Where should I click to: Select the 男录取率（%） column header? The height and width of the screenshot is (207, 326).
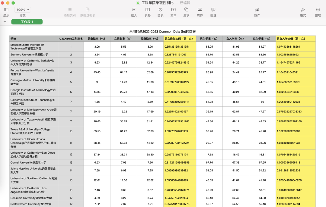coord(97,39)
